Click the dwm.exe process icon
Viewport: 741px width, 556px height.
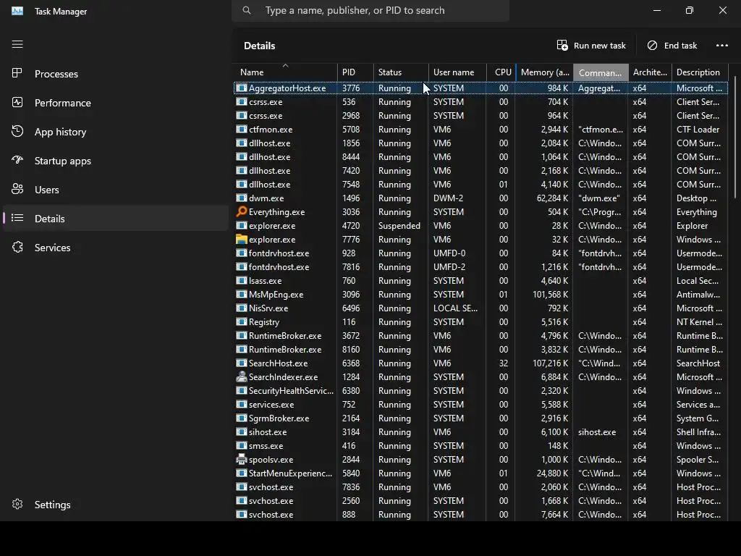pos(242,198)
